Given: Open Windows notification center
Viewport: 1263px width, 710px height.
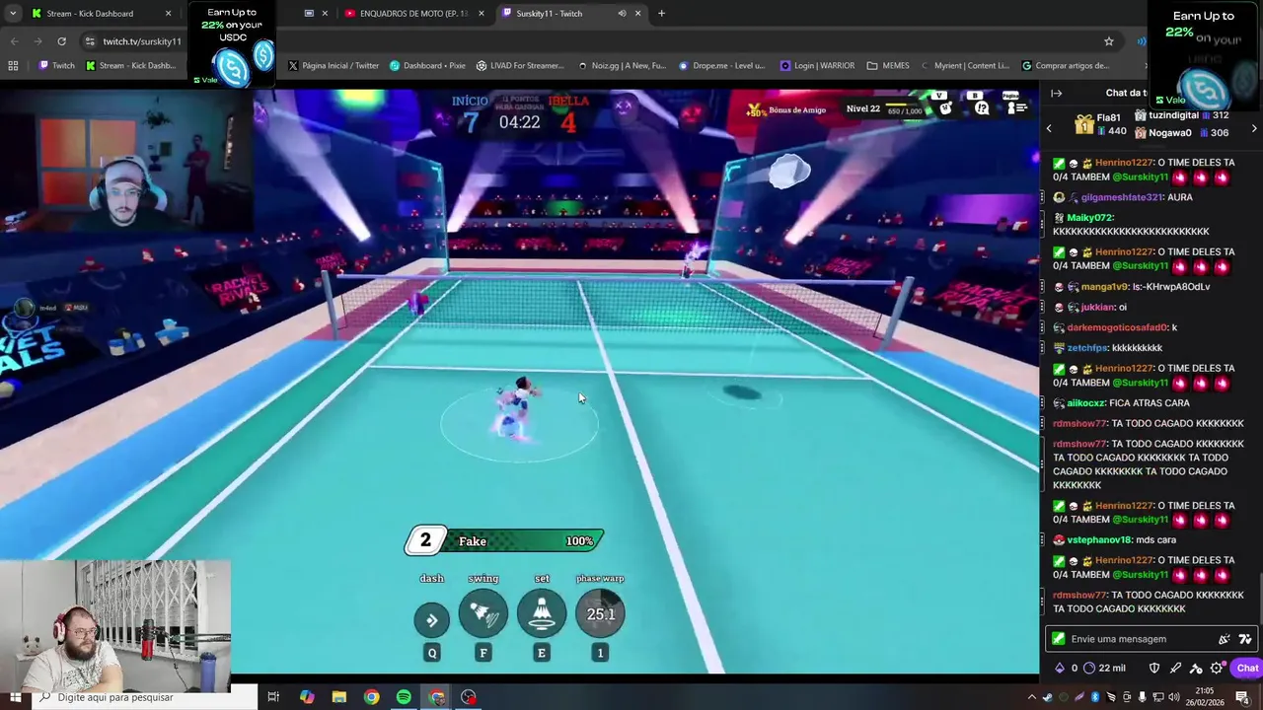Looking at the screenshot, I should pyautogui.click(x=1242, y=697).
